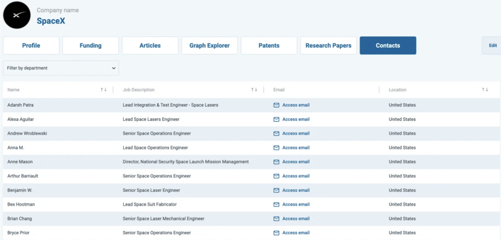Screen dimensions: 501x242
Task: Click the Edit button
Action: coord(492,46)
